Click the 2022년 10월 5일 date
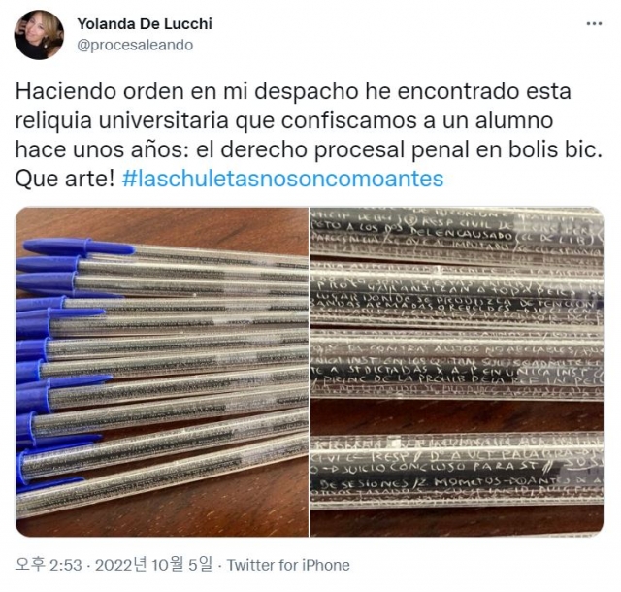The width and height of the screenshot is (621, 592). point(153,565)
